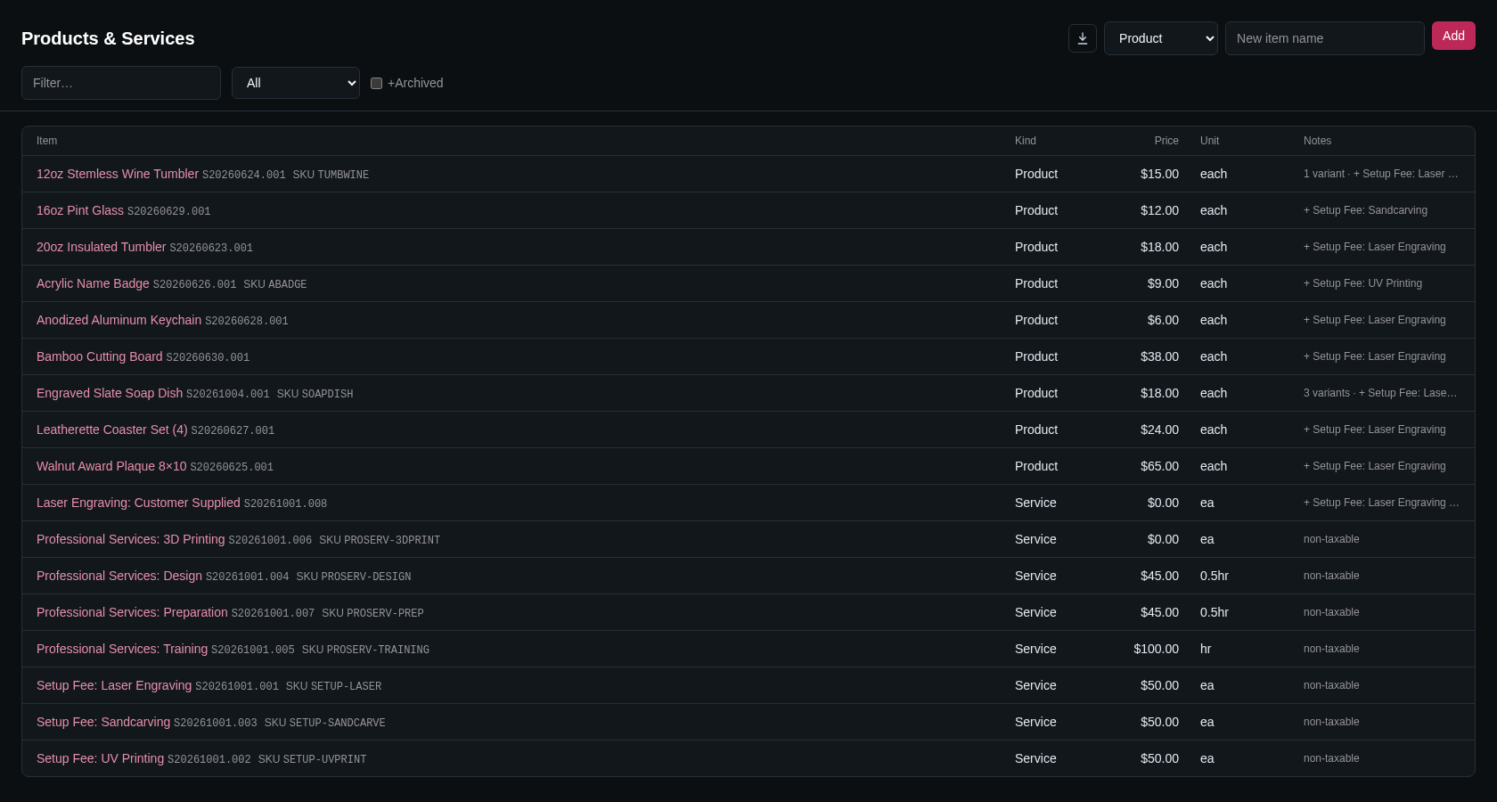1497x802 pixels.
Task: Click the Item column header
Action: click(46, 141)
